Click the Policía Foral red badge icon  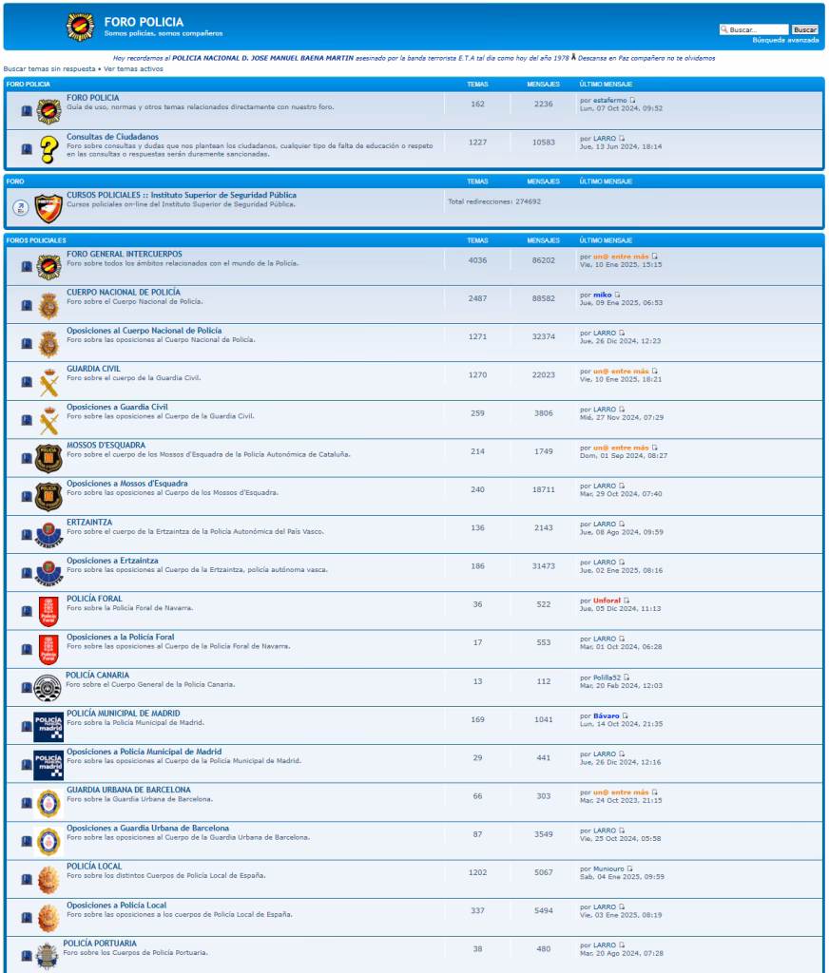[48, 611]
